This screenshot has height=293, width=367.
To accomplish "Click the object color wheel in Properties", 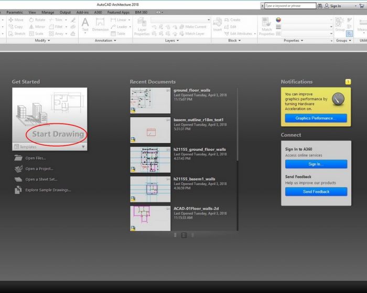I will [x=278, y=20].
